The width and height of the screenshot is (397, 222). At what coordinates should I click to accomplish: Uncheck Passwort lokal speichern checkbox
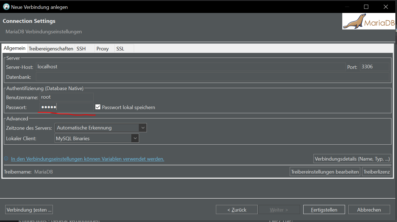98,107
